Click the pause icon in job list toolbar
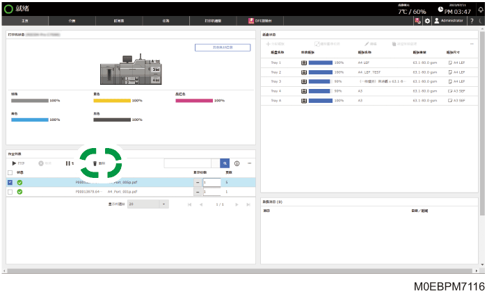 tap(67, 163)
